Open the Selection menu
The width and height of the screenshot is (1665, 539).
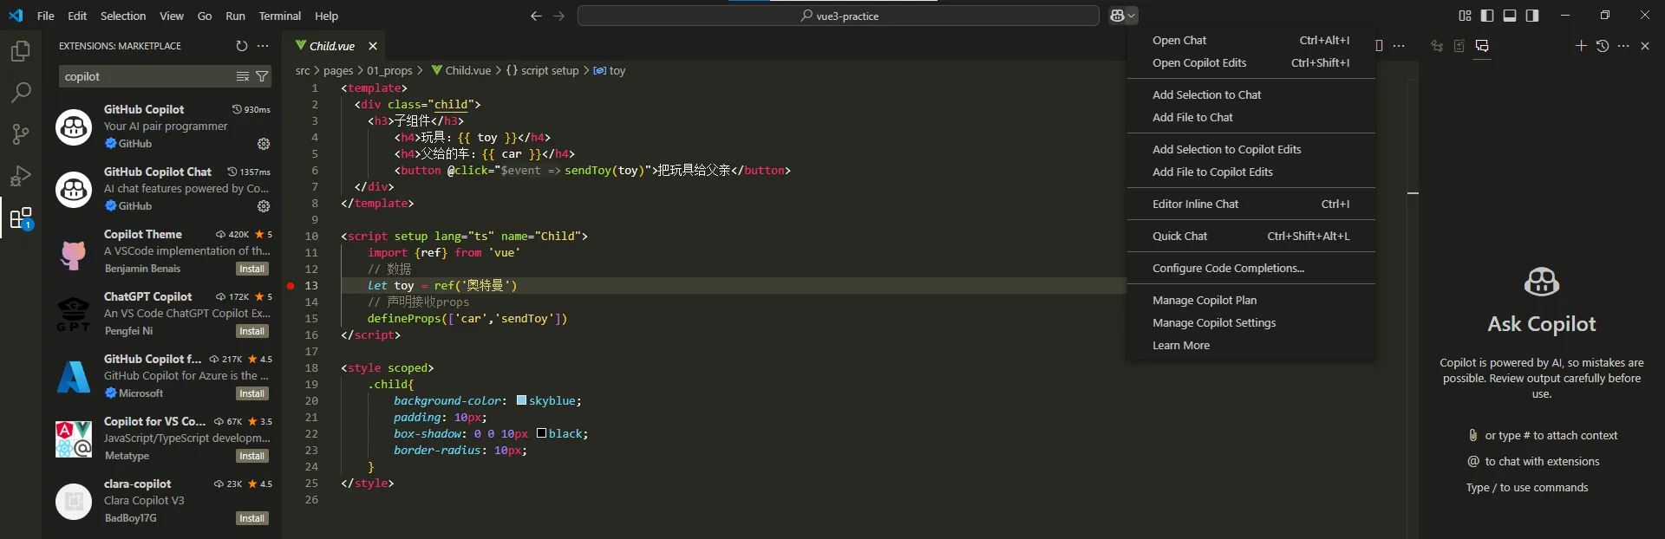click(x=123, y=16)
